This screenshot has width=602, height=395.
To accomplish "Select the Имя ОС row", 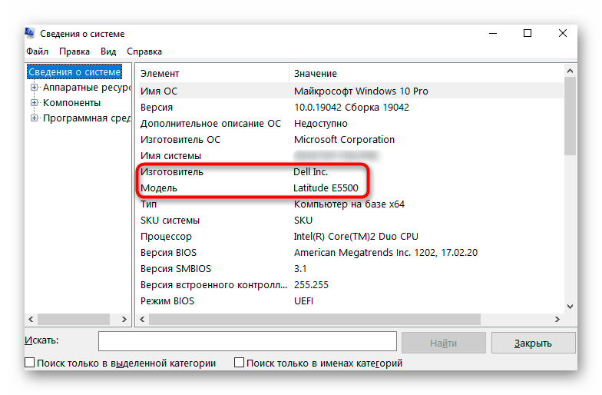I will coord(351,91).
